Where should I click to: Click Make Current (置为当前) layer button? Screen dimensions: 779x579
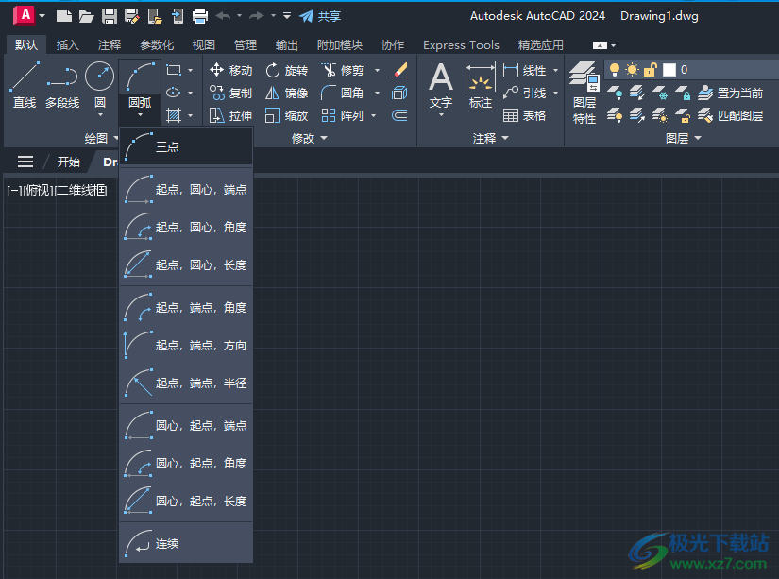730,93
